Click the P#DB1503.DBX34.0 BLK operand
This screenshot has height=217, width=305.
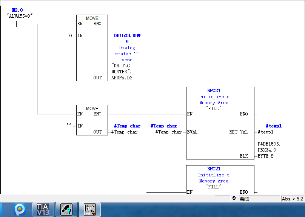coord(269,150)
